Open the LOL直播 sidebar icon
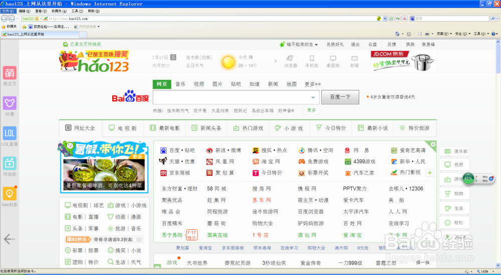The height and width of the screenshot is (275, 501). click(x=10, y=133)
